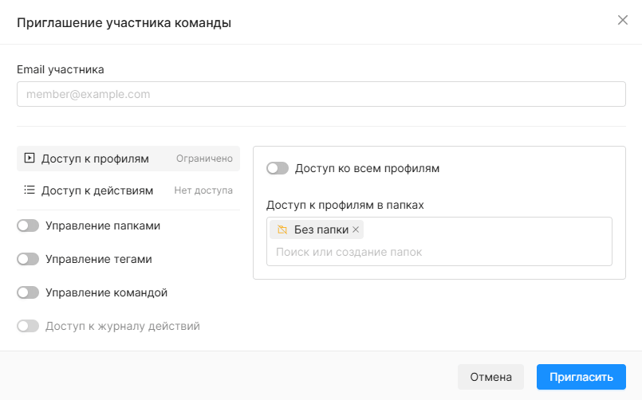Click the actions access list icon
Image resolution: width=642 pixels, height=400 pixels.
tap(30, 190)
